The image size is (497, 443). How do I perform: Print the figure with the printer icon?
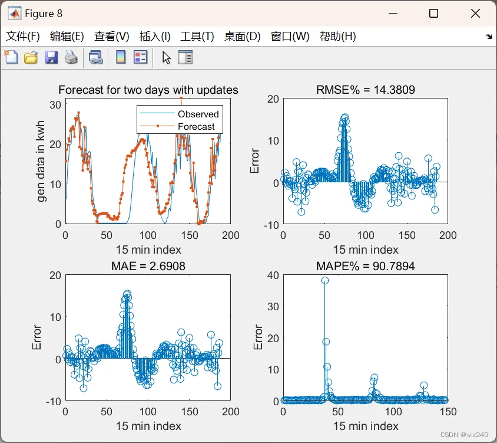(x=71, y=58)
